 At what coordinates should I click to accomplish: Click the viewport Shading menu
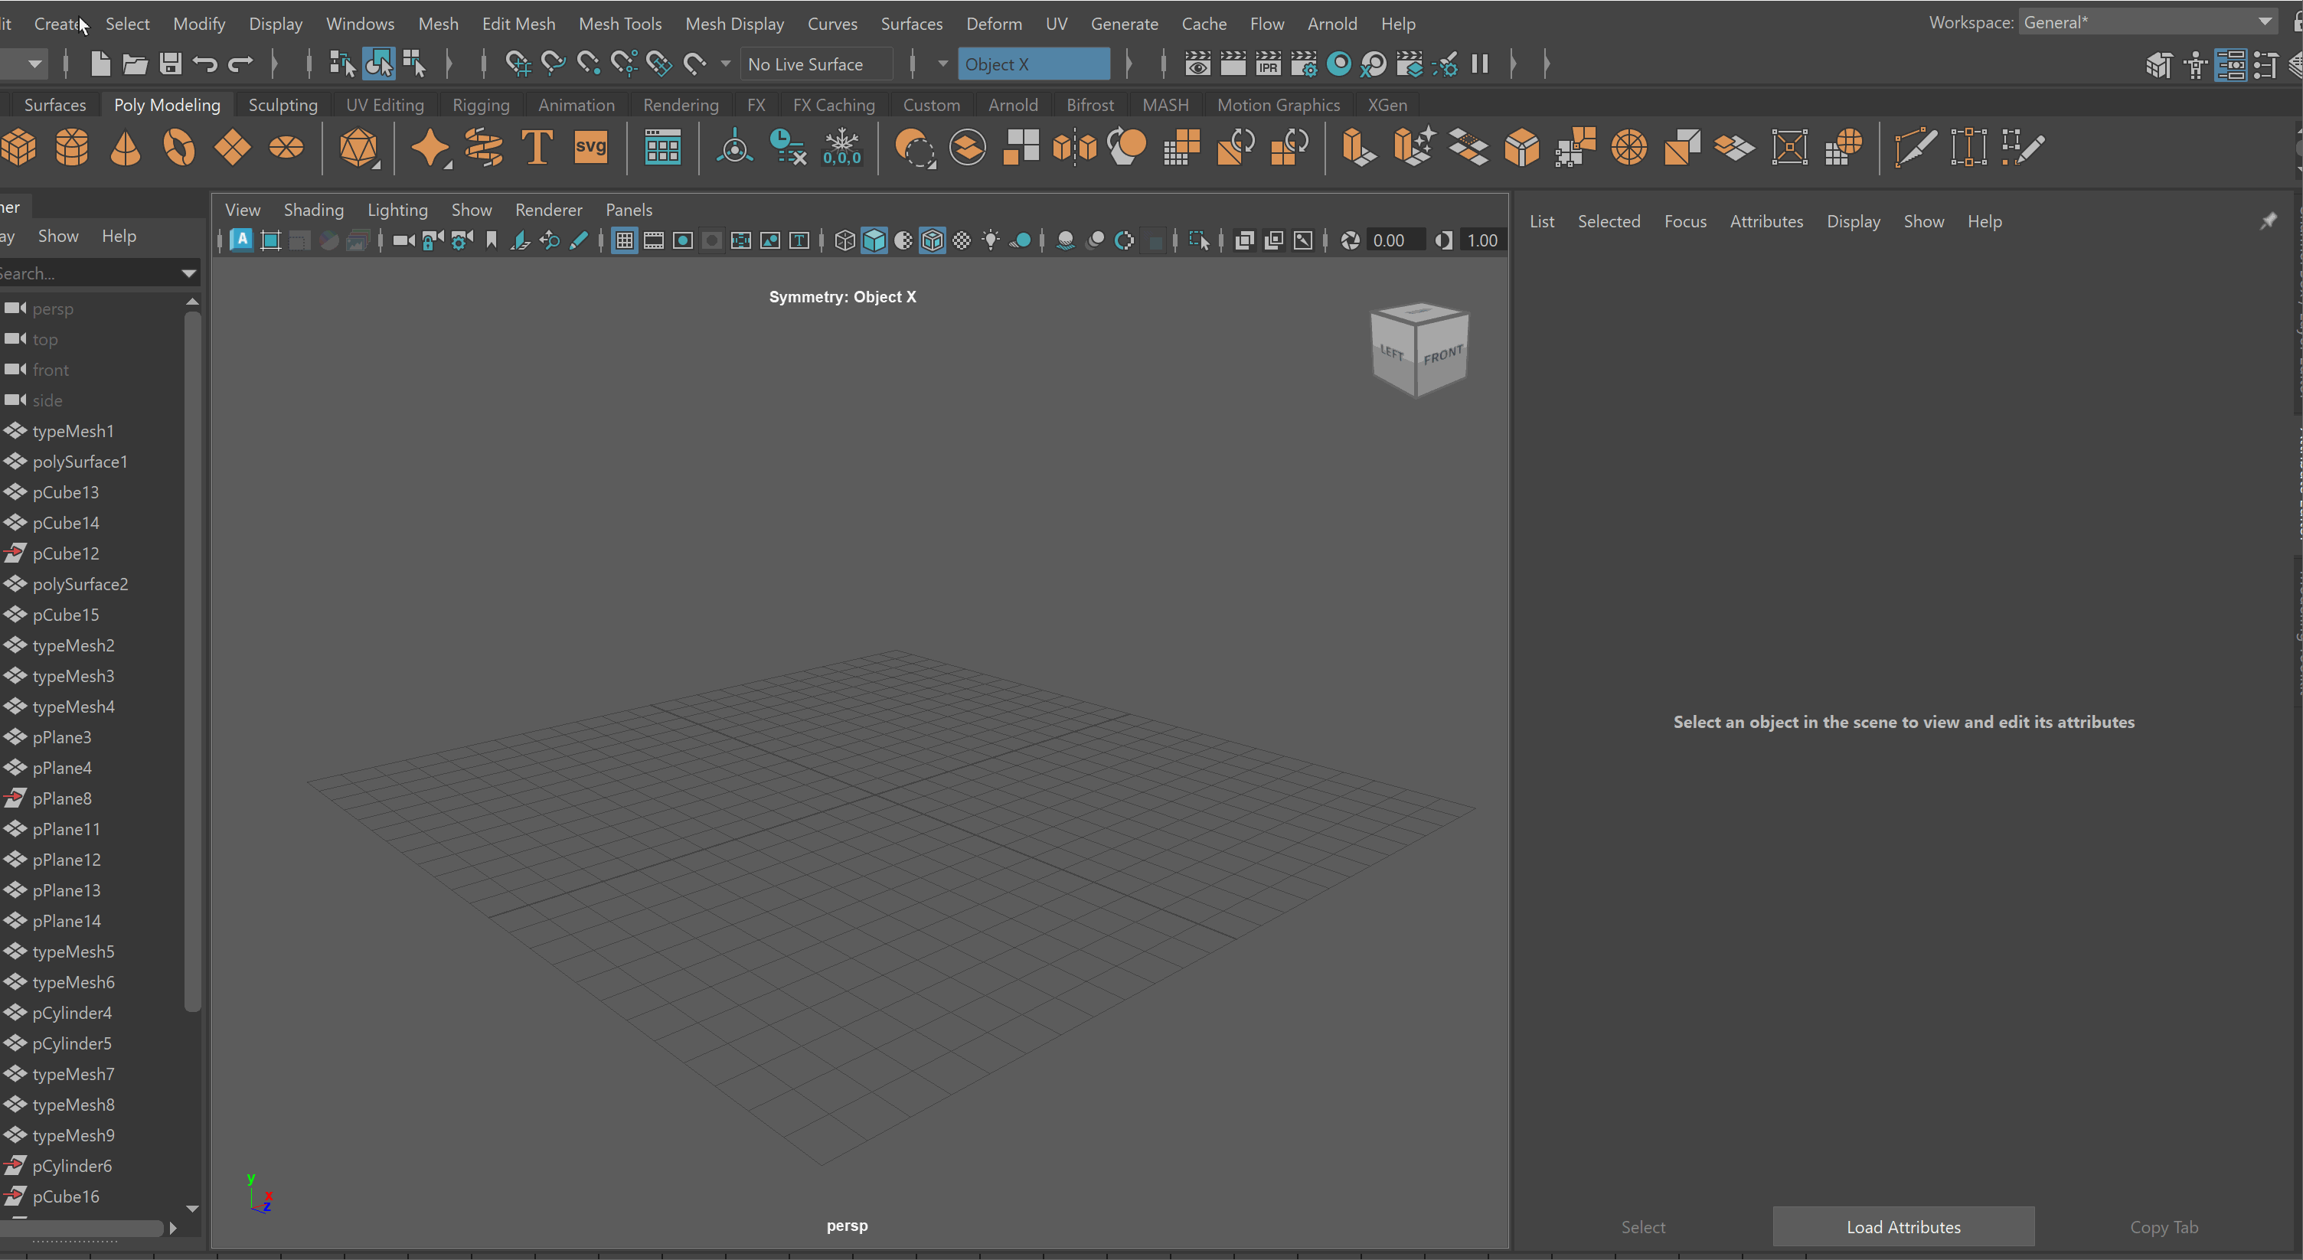pyautogui.click(x=313, y=210)
